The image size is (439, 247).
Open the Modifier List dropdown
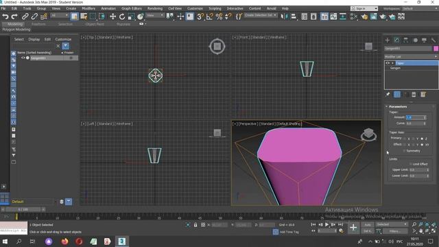coord(411,56)
